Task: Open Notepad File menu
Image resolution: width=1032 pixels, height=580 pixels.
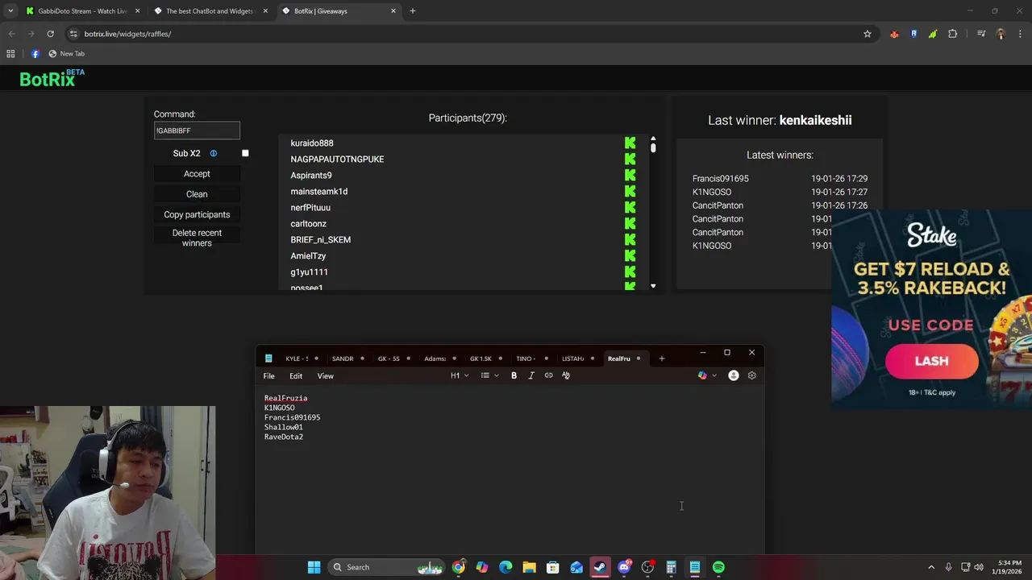Action: pyautogui.click(x=269, y=376)
